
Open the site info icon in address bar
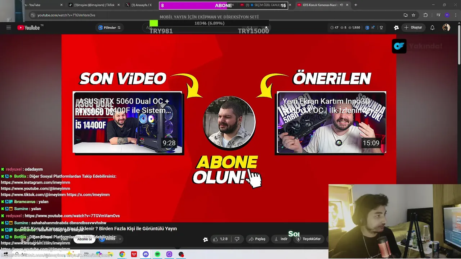33,15
